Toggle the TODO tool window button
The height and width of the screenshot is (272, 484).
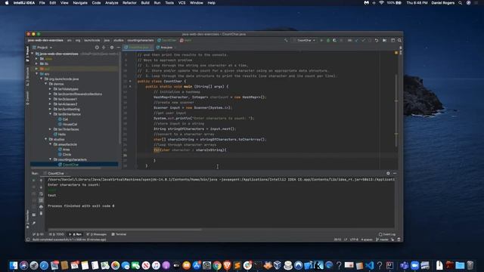pyautogui.click(x=57, y=234)
